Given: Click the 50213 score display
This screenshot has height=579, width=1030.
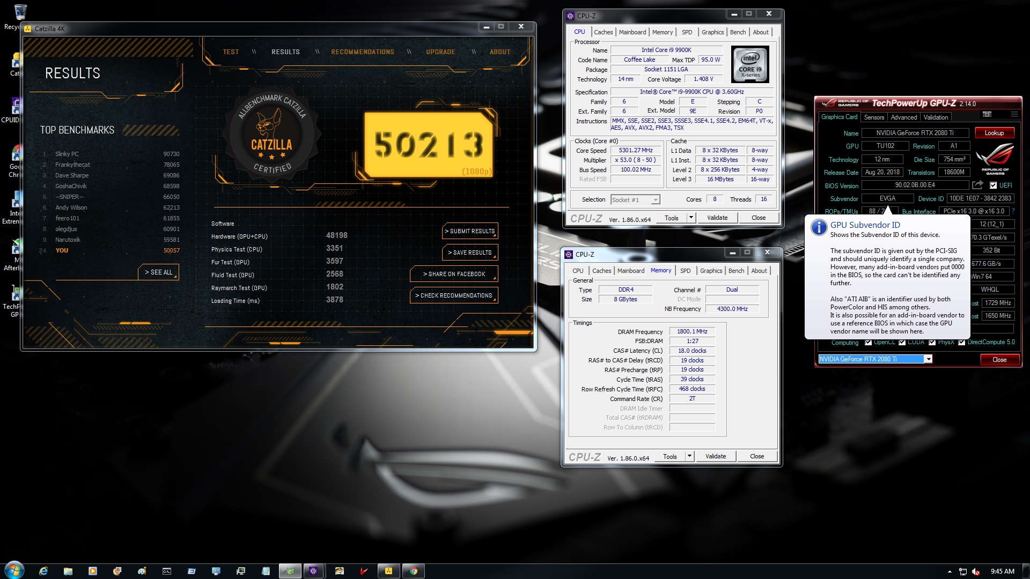Looking at the screenshot, I should 428,144.
